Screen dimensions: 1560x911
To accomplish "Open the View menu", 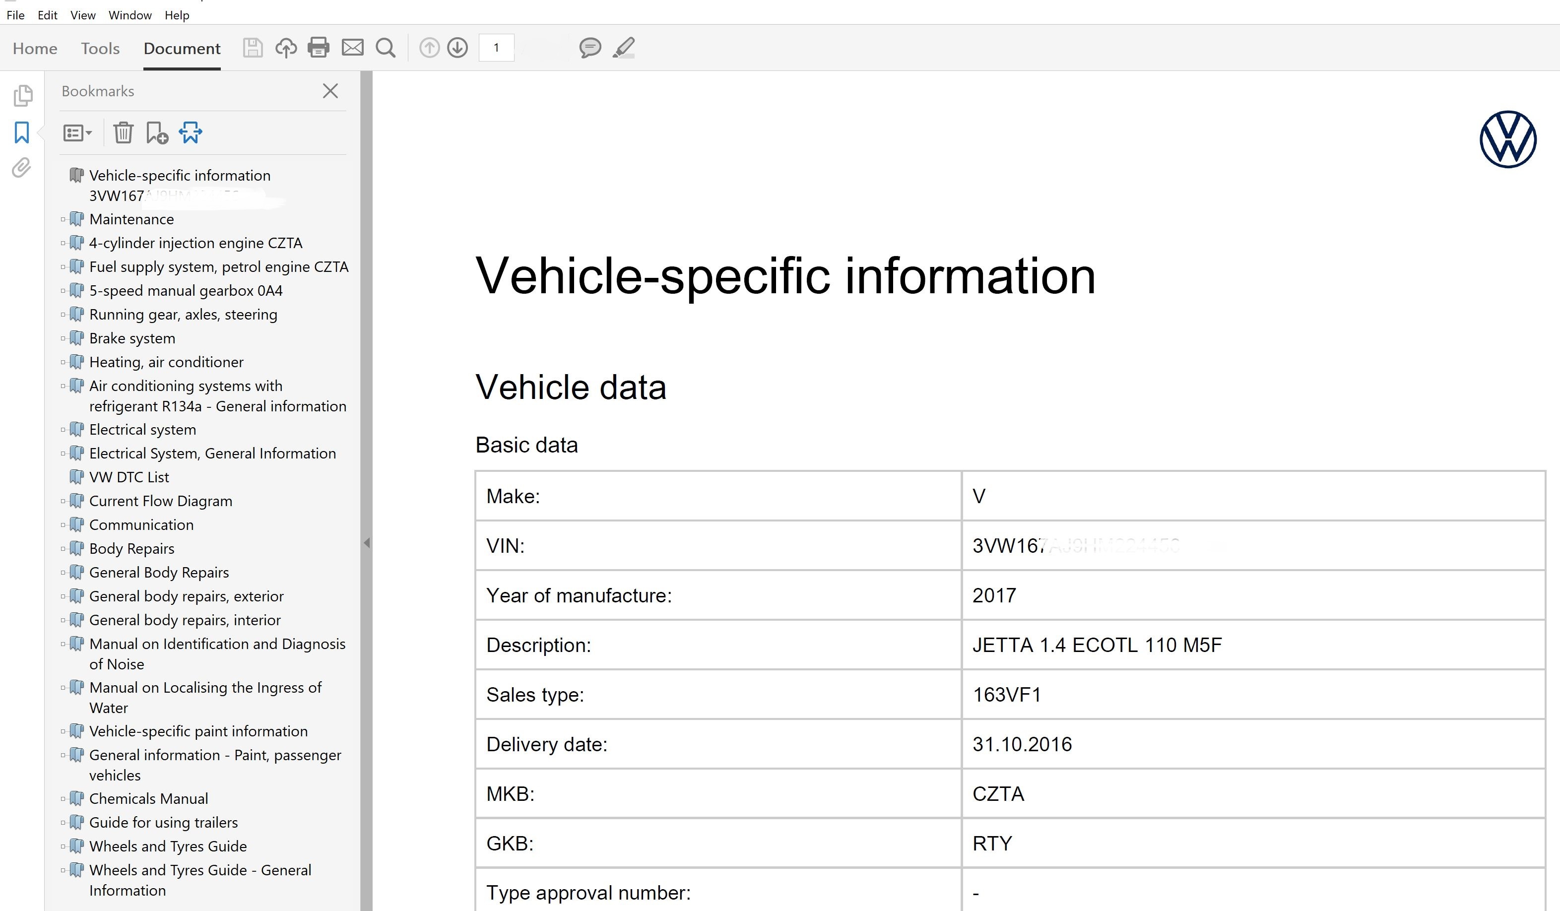I will point(82,15).
